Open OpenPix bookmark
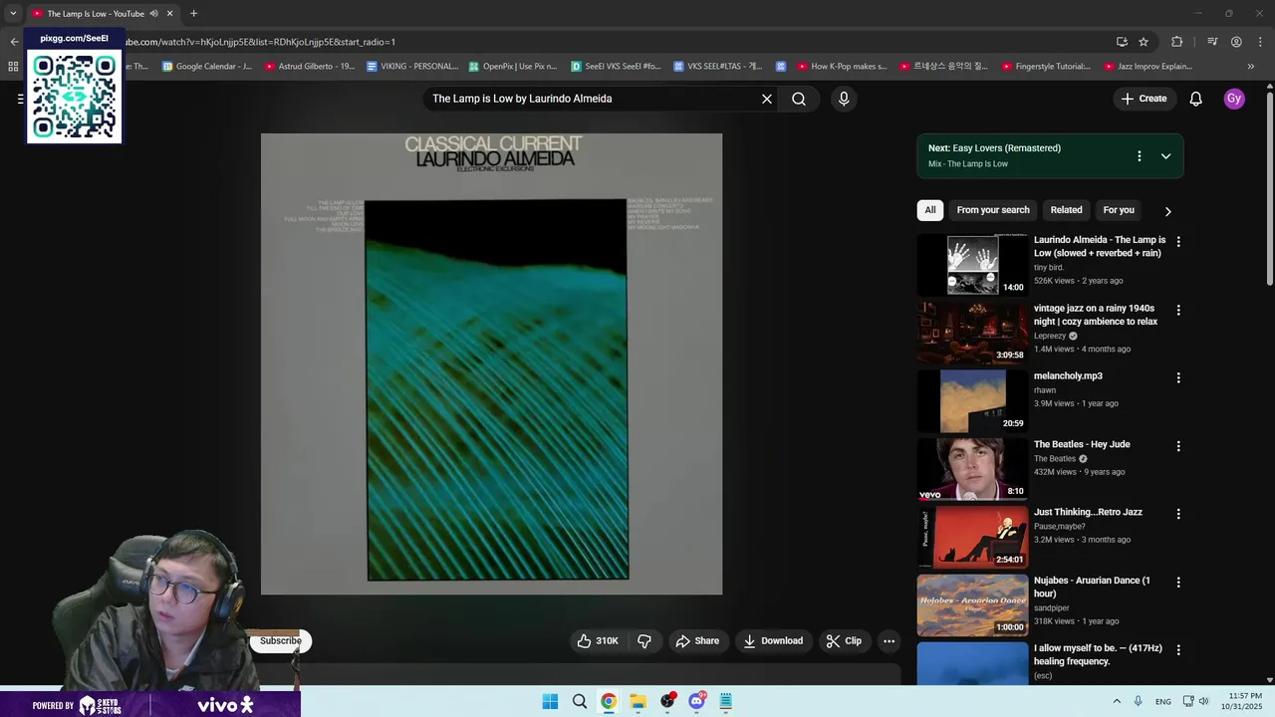1275x717 pixels. click(512, 67)
